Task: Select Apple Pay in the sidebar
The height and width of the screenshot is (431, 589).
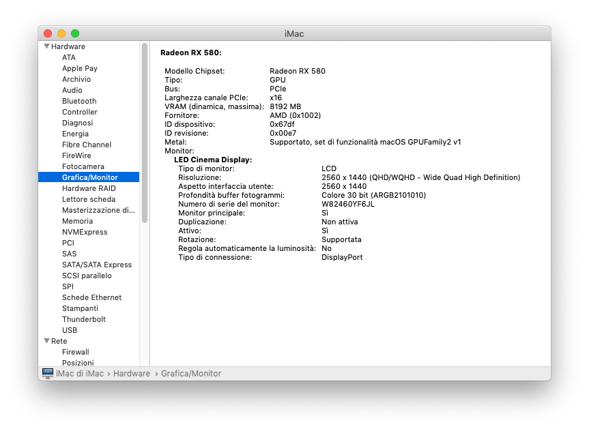Action: tap(80, 68)
